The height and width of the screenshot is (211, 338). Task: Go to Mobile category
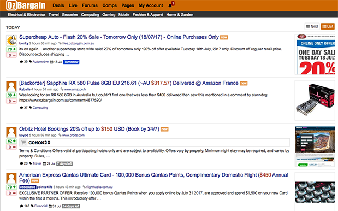(124, 15)
